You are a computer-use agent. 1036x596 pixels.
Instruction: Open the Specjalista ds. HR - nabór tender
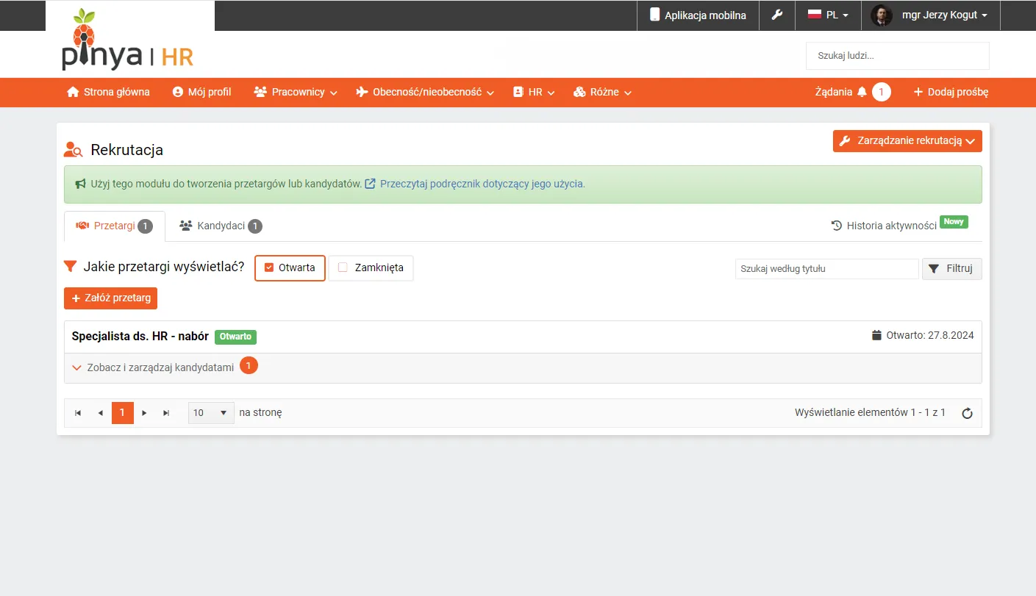click(x=140, y=336)
